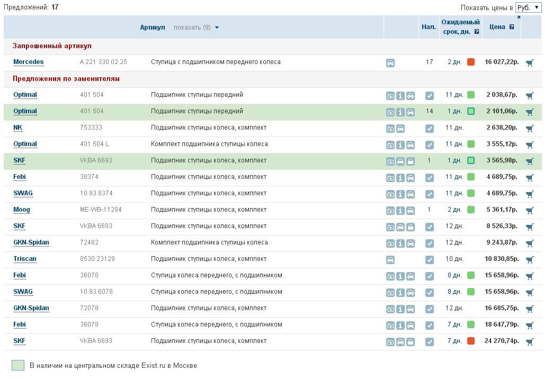This screenshot has width=552, height=379.
Task: Open car applicability icon for Triscan 8530 23129
Action: 390,260
